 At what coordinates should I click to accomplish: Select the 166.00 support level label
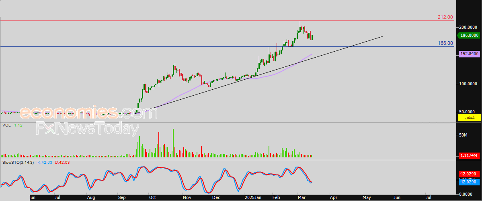coord(445,43)
